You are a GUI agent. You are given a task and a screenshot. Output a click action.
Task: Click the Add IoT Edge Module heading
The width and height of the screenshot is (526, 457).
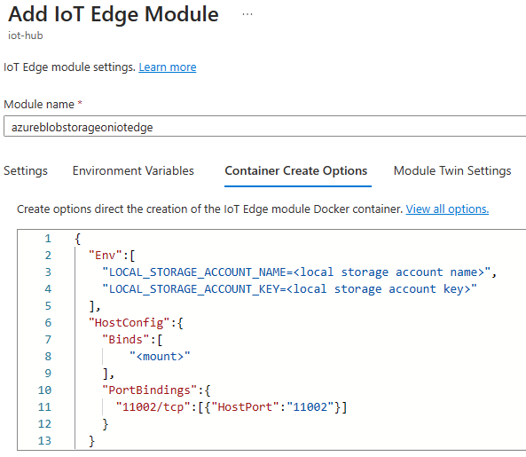click(x=114, y=14)
